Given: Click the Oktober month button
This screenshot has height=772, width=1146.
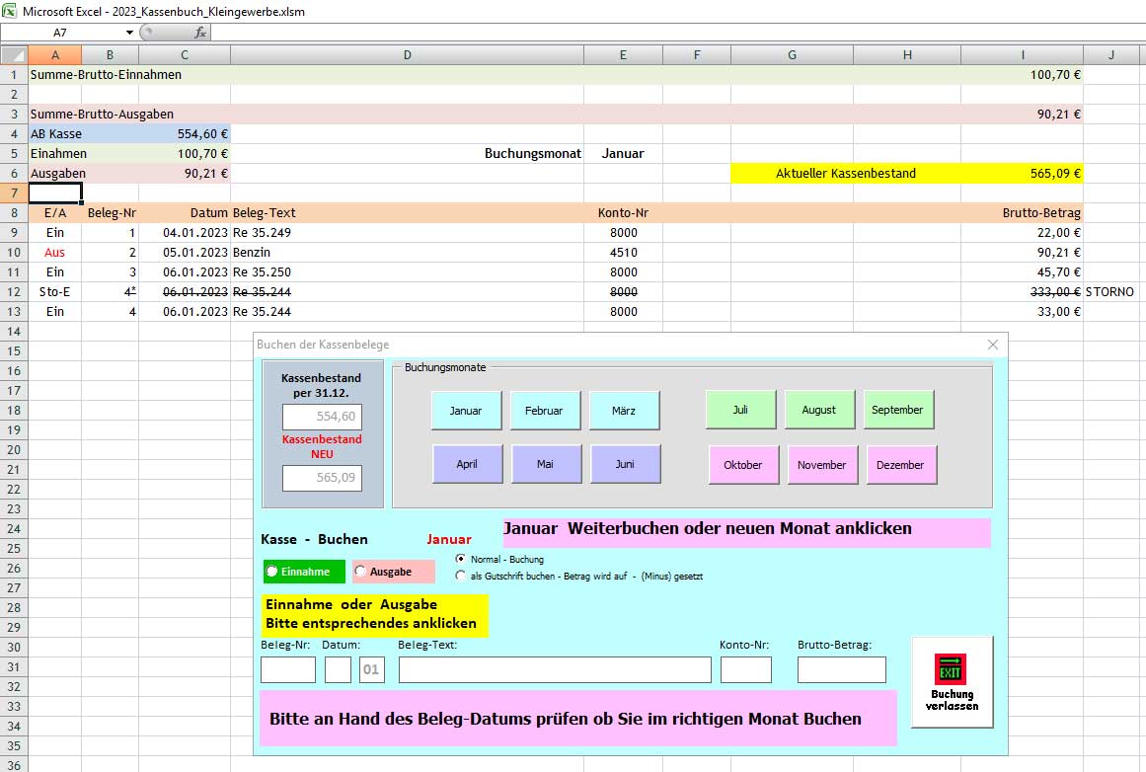Looking at the screenshot, I should [x=743, y=465].
